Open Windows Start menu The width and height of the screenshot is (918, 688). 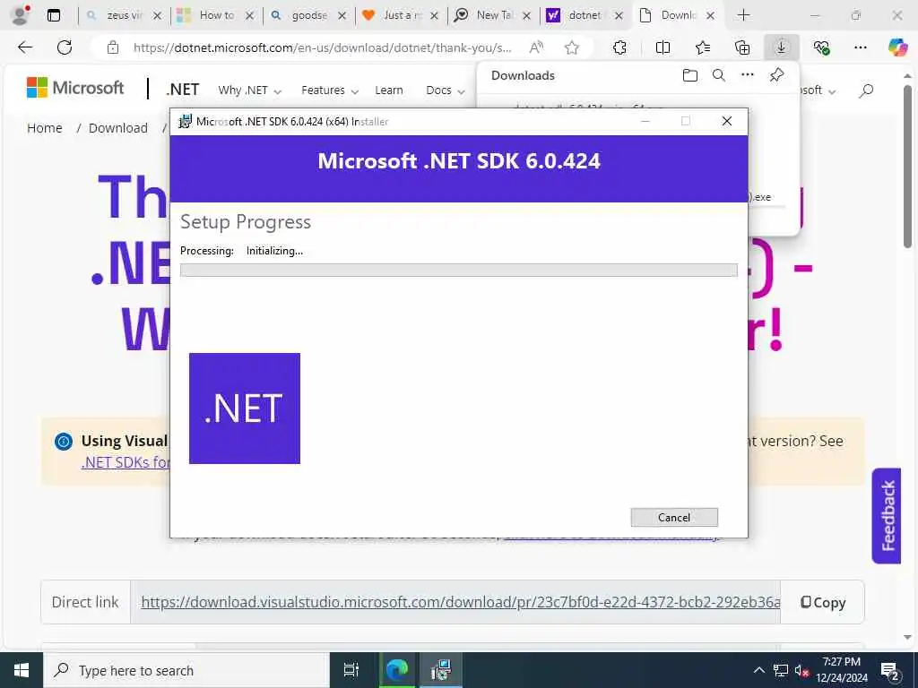22,670
